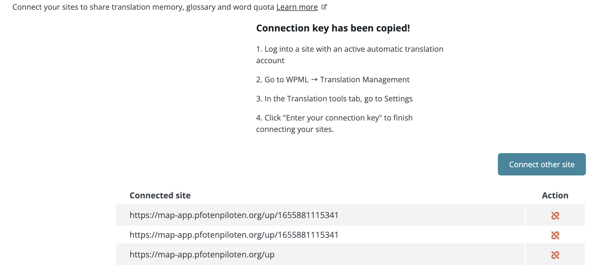Unlink the map-app.pfotenpiloten.org/up site without number
The image size is (603, 278).
(x=555, y=255)
